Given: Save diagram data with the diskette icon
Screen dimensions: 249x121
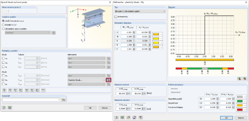Looking at the screenshot, I should point(134,117).
